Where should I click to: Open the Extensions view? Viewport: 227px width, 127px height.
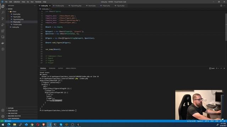point(3,31)
